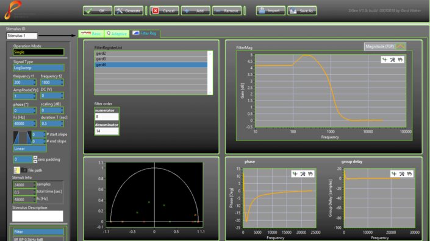Click the Stimuli Info fs [Hz] field

(x=23, y=200)
